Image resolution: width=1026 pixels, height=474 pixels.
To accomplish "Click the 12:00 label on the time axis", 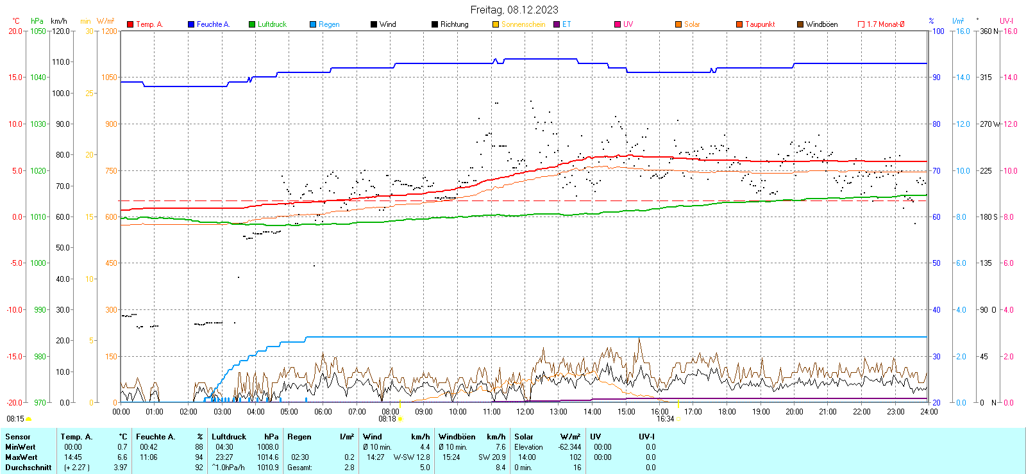I will pos(525,412).
